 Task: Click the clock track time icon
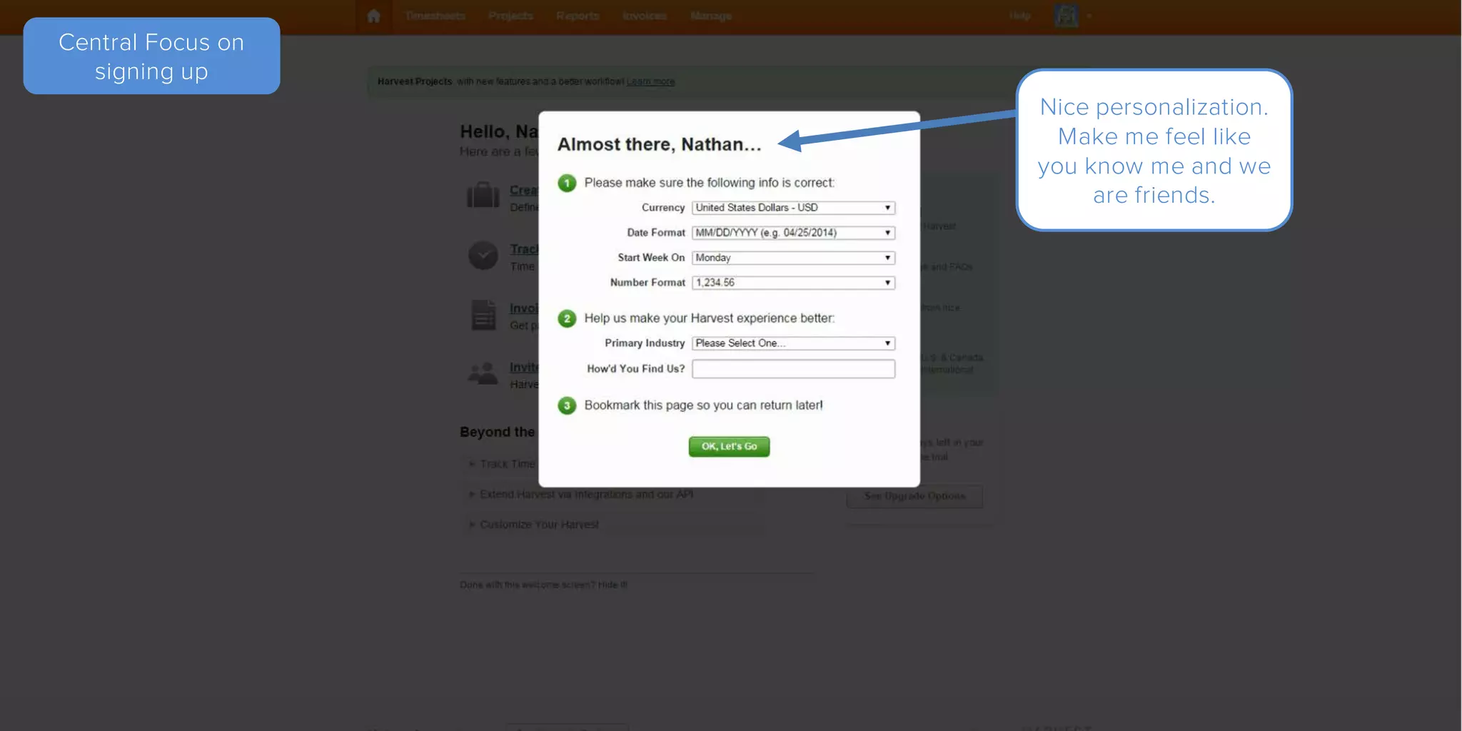tap(483, 255)
